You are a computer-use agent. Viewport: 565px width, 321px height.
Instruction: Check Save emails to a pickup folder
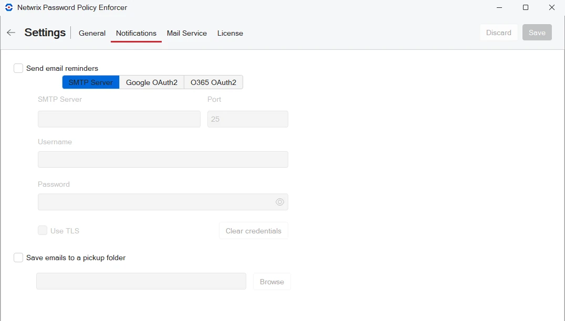[x=18, y=258]
